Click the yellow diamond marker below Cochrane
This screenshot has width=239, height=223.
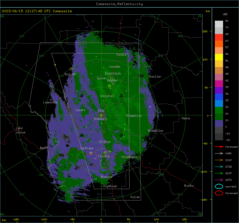[x=91, y=153]
